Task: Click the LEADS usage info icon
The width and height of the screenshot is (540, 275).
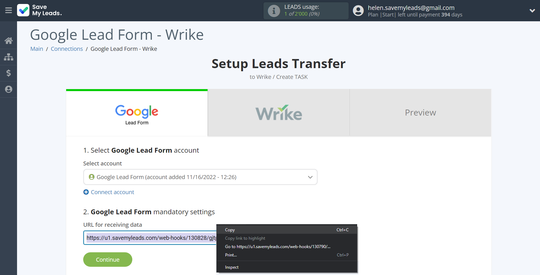Action: point(274,11)
